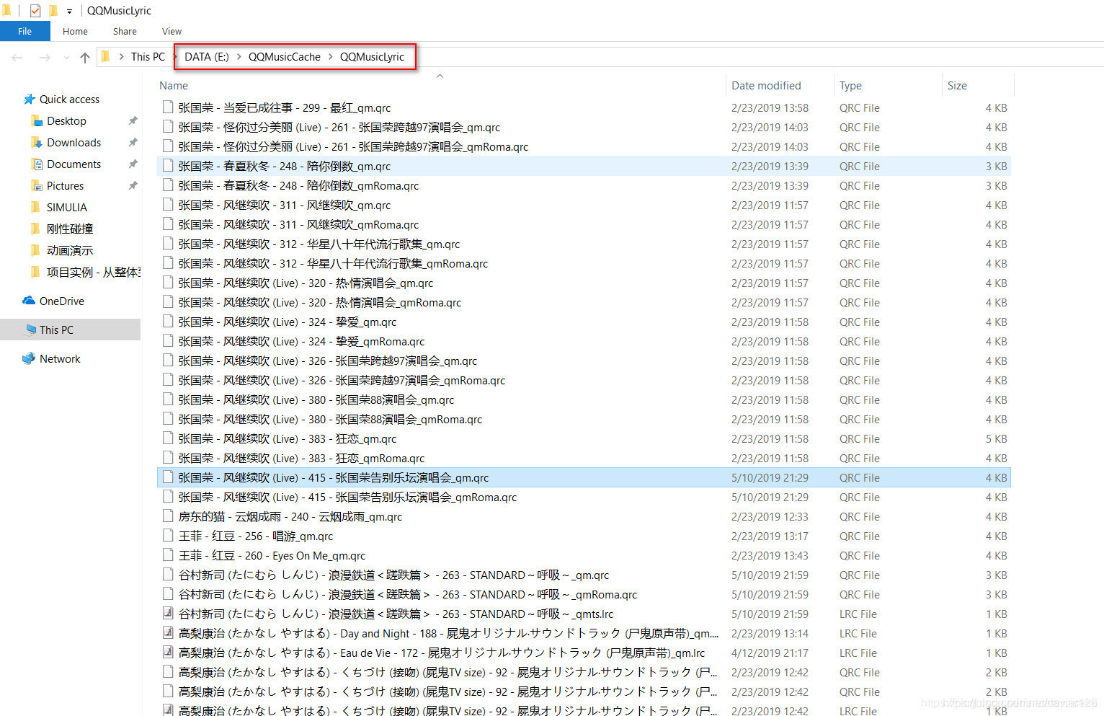This screenshot has width=1104, height=716.
Task: Click the LRC file icon of 呼吸～_qmts.lrc
Action: pyautogui.click(x=168, y=613)
